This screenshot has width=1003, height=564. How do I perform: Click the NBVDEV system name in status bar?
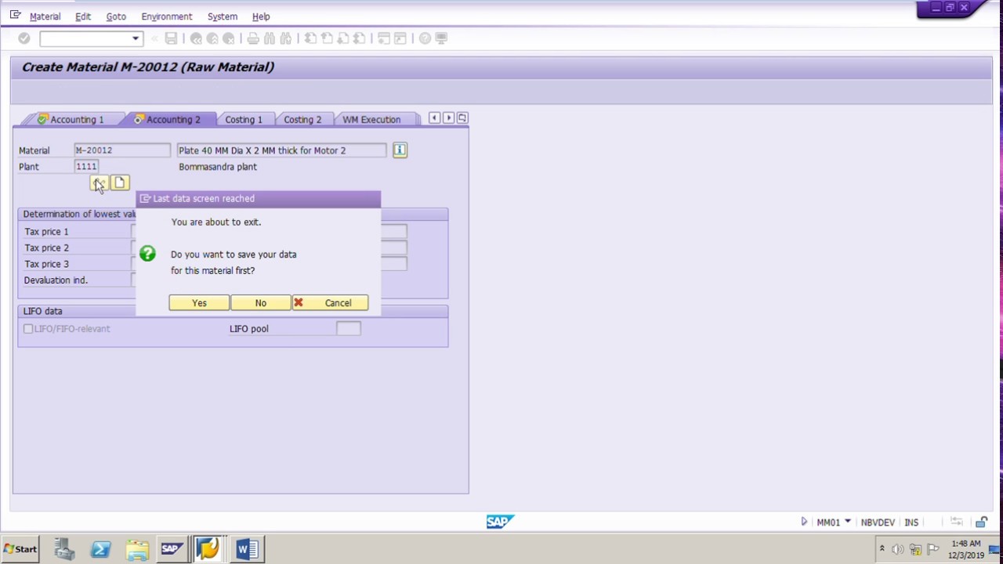pyautogui.click(x=878, y=522)
